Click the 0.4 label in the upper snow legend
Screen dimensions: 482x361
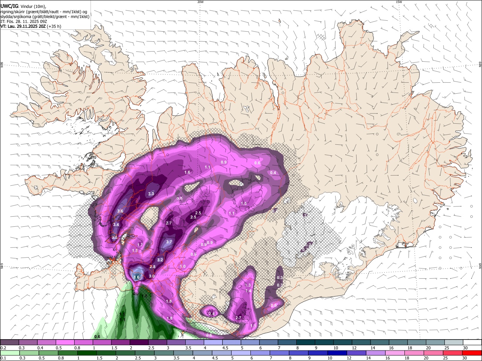40,348
